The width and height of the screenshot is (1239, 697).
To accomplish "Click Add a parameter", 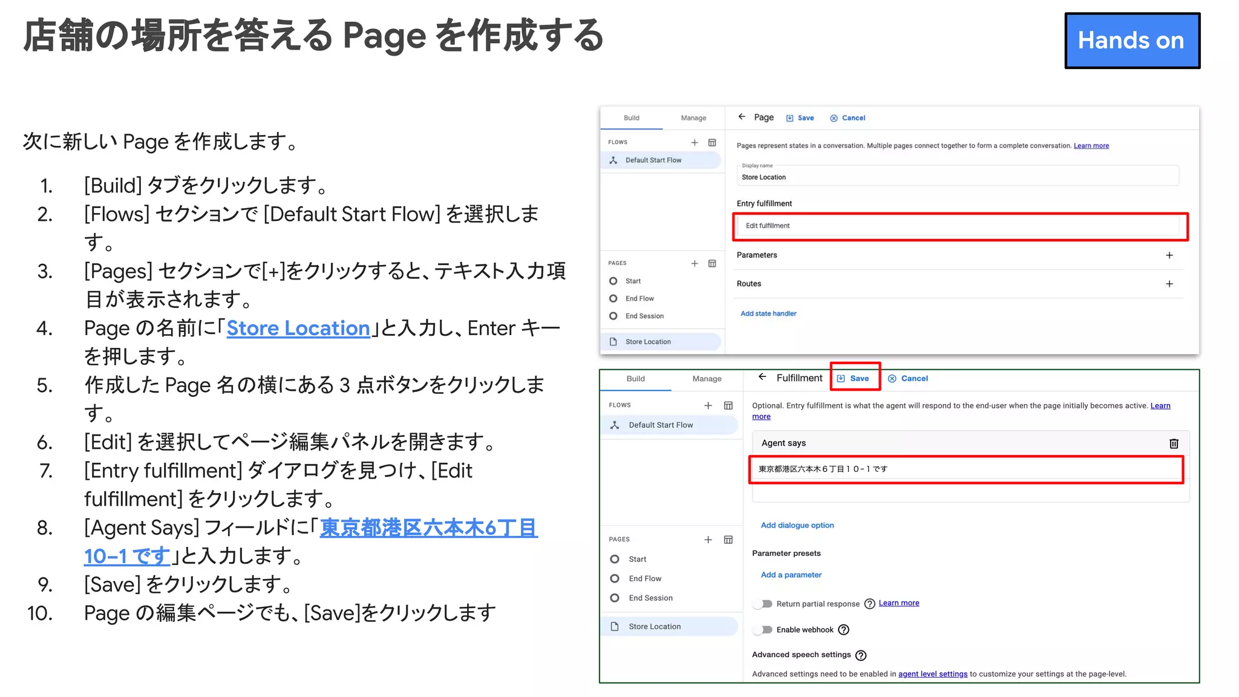I will pos(791,575).
